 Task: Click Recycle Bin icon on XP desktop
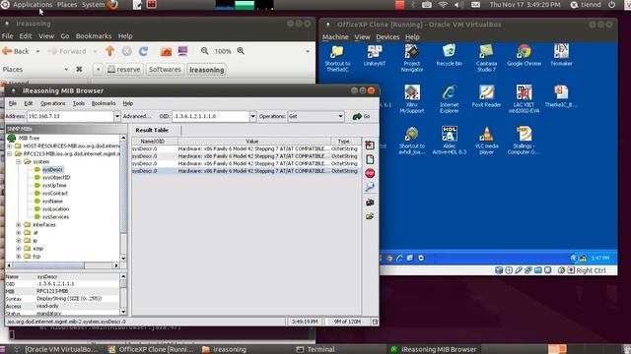(449, 55)
